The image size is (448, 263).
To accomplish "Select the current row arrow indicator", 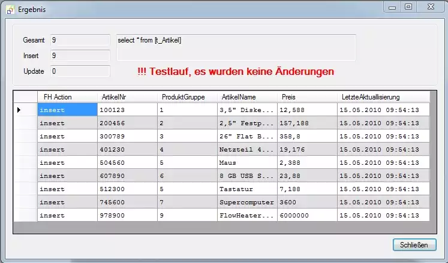I will [19, 110].
